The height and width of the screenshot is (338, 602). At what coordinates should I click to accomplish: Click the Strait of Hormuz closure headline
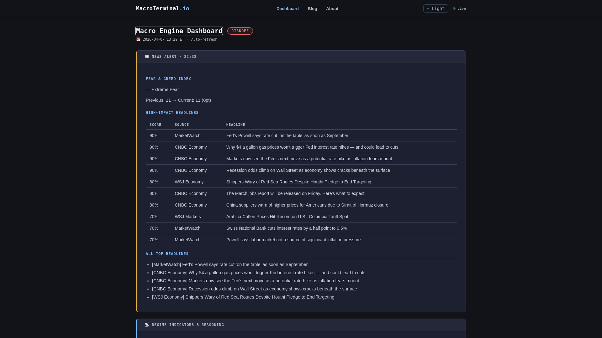tap(307, 205)
